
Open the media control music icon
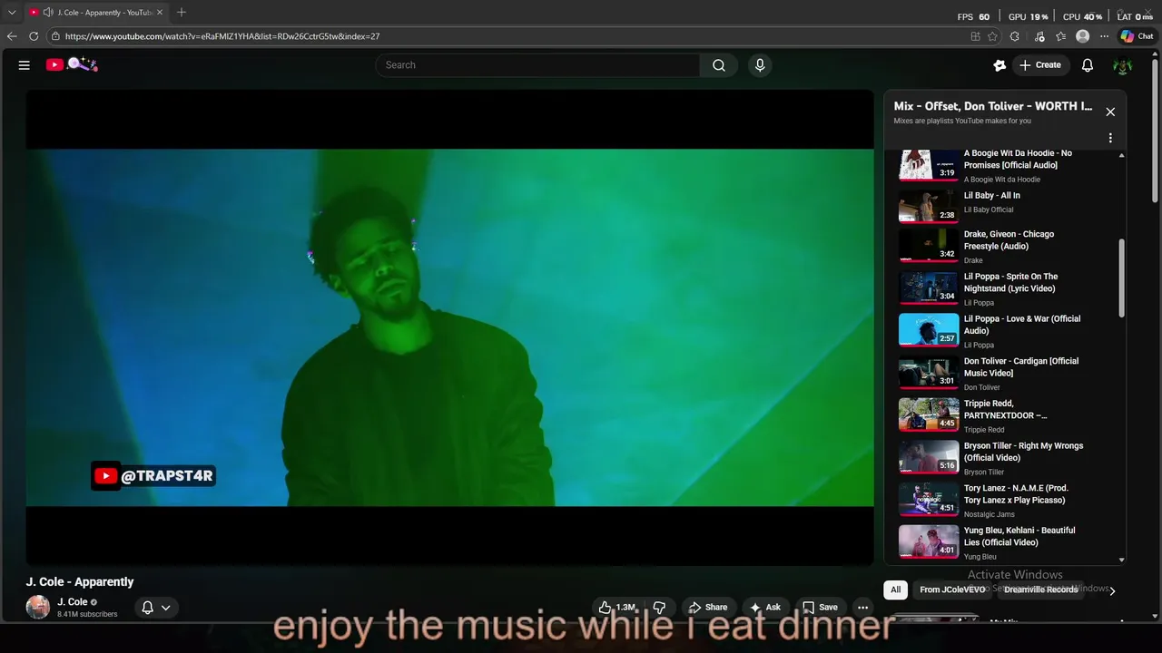pos(1038,36)
